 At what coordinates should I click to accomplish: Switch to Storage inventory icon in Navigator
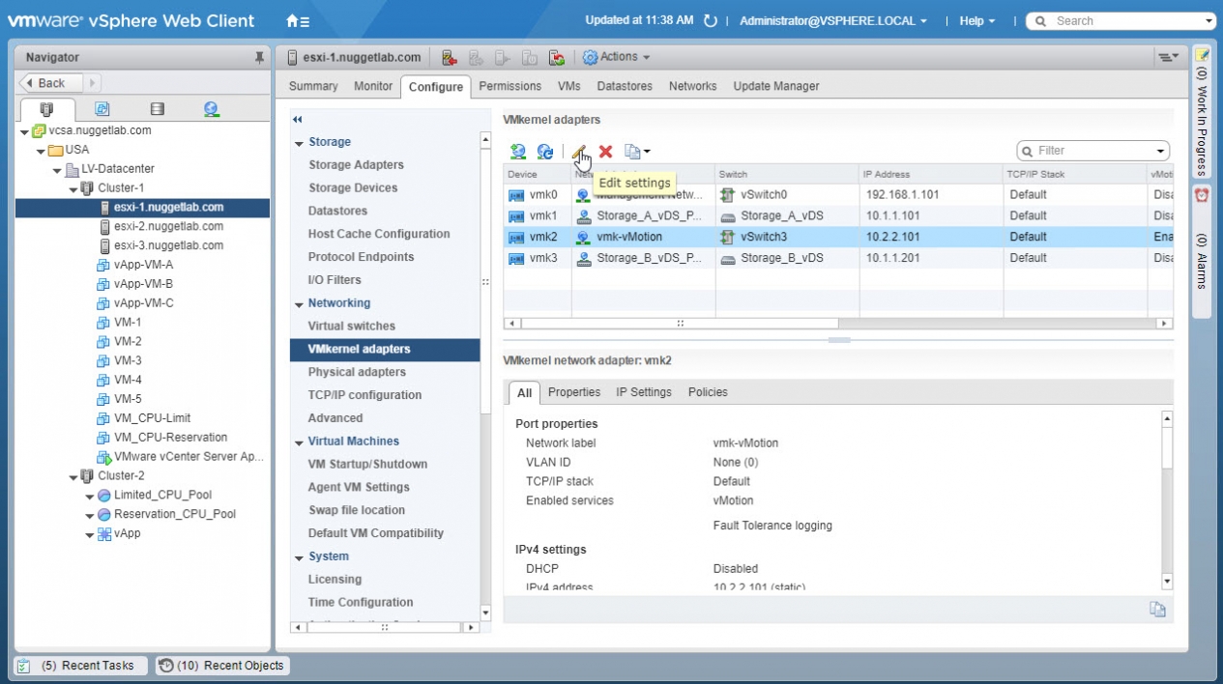coord(157,109)
